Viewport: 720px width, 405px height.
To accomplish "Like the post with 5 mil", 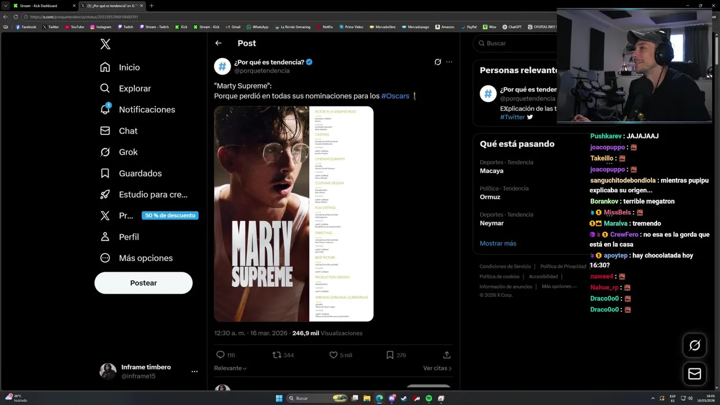I will 333,355.
